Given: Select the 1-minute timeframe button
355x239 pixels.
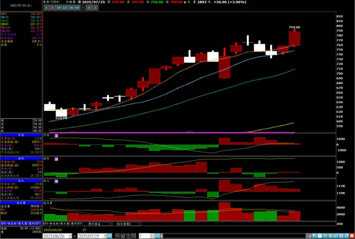Looking at the screenshot, I should [x=46, y=8].
